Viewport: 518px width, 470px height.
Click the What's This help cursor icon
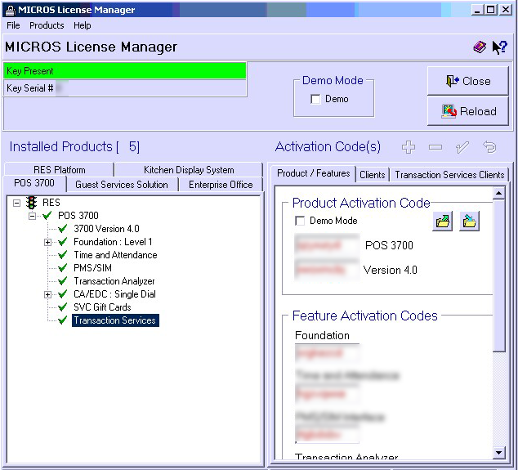[499, 47]
